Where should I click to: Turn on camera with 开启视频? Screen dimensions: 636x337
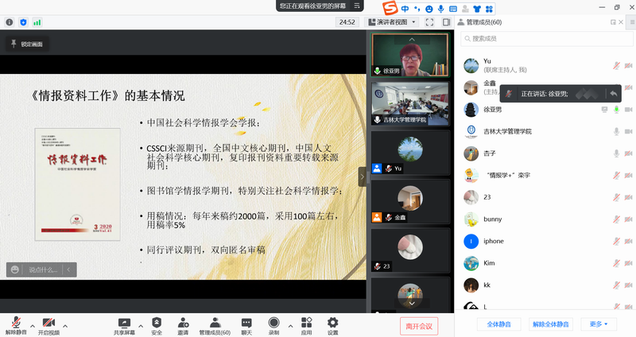pos(48,324)
